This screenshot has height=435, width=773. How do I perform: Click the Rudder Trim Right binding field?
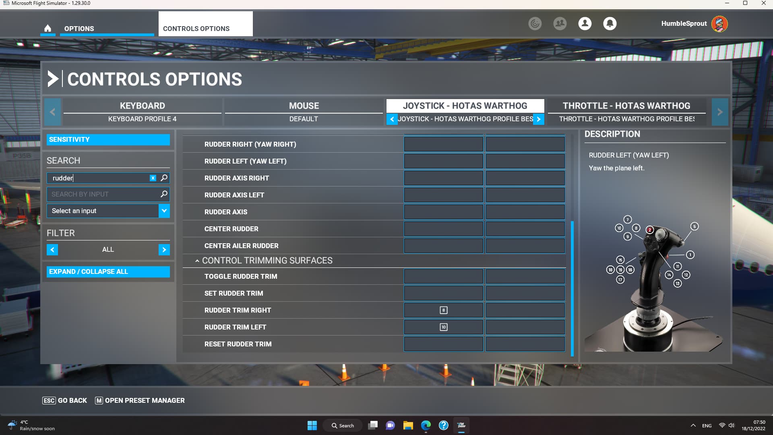point(443,310)
